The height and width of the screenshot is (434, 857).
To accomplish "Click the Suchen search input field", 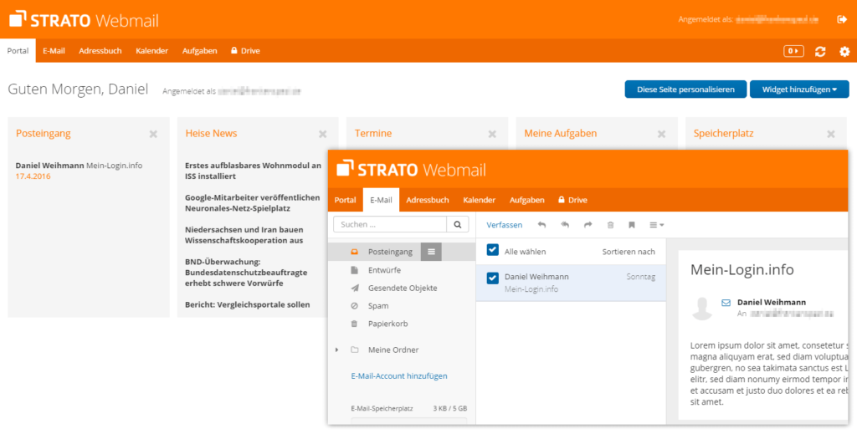I will [x=390, y=224].
